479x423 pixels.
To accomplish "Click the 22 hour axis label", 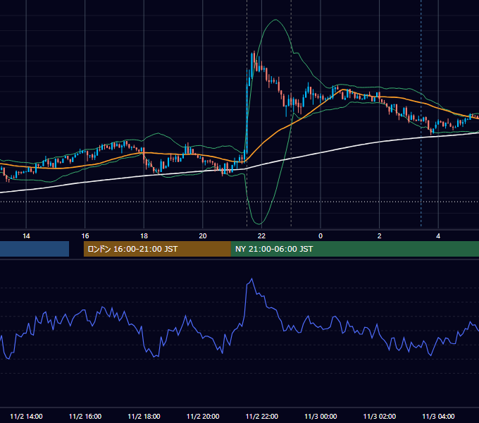I will click(x=261, y=236).
